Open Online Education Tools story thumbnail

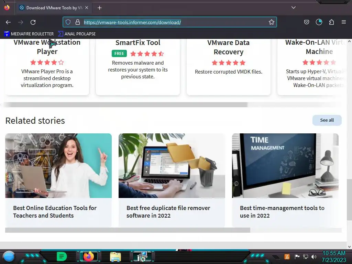58,166
